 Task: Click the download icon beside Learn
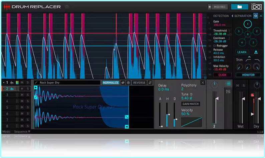[x=256, y=52]
